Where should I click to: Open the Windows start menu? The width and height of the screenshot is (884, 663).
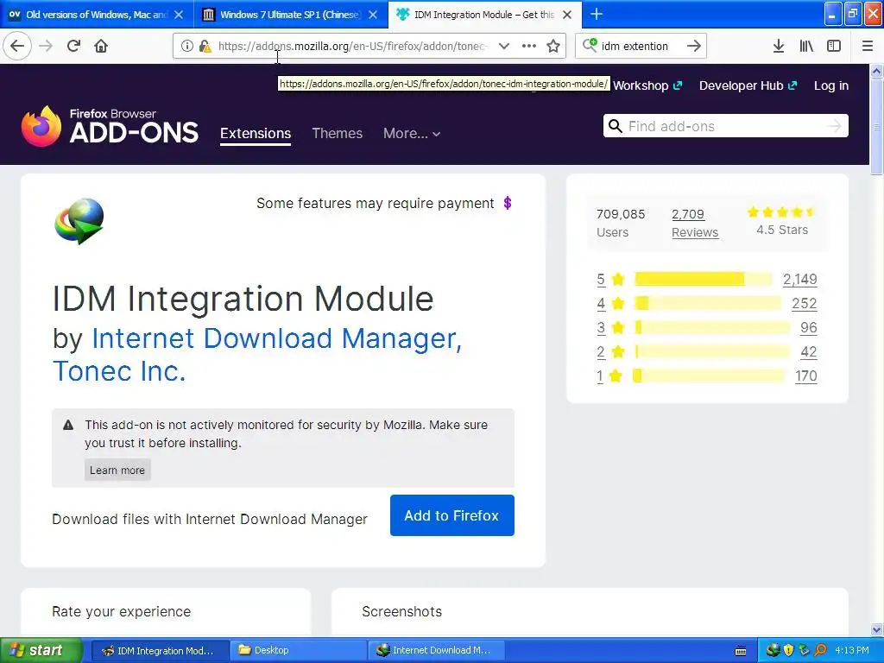pyautogui.click(x=41, y=651)
